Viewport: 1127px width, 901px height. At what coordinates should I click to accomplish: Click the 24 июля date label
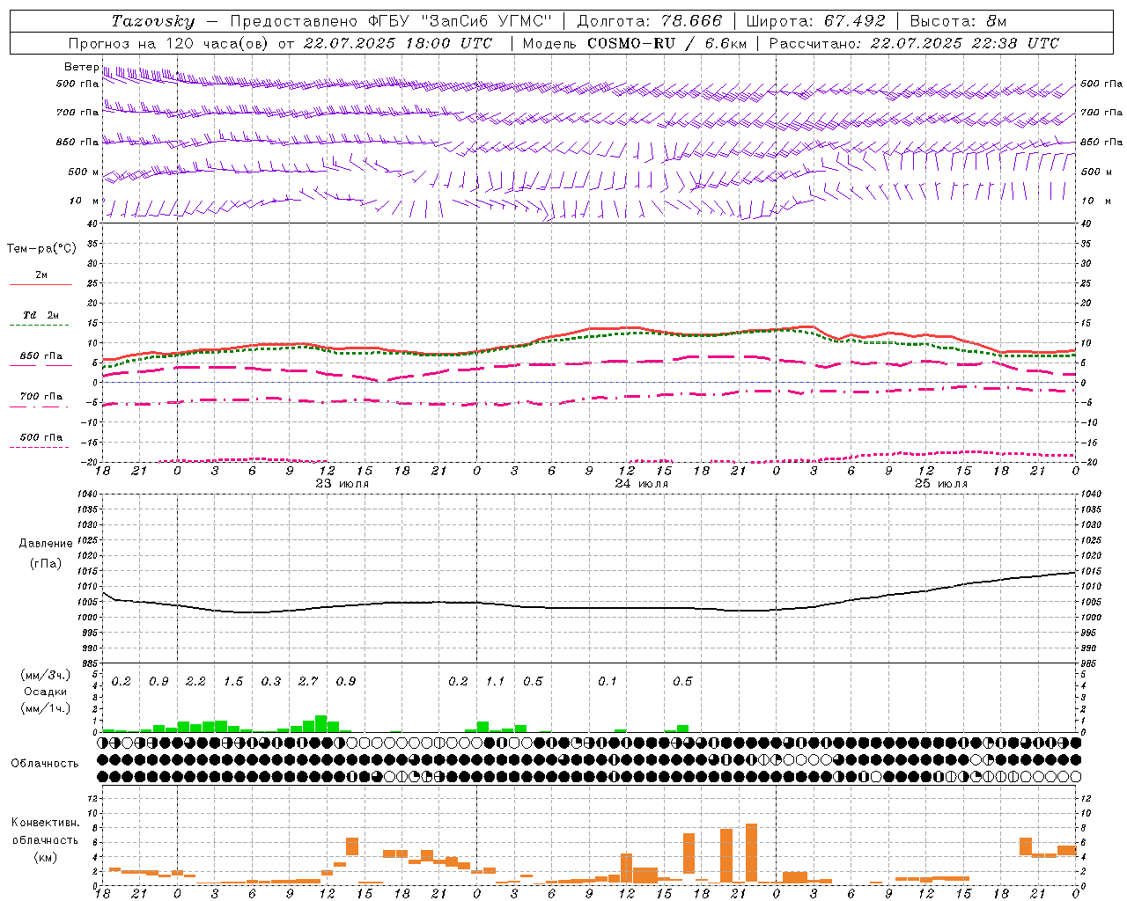[641, 484]
